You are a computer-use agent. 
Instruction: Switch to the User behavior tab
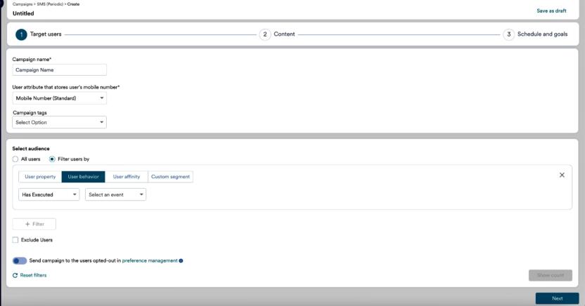pos(83,176)
